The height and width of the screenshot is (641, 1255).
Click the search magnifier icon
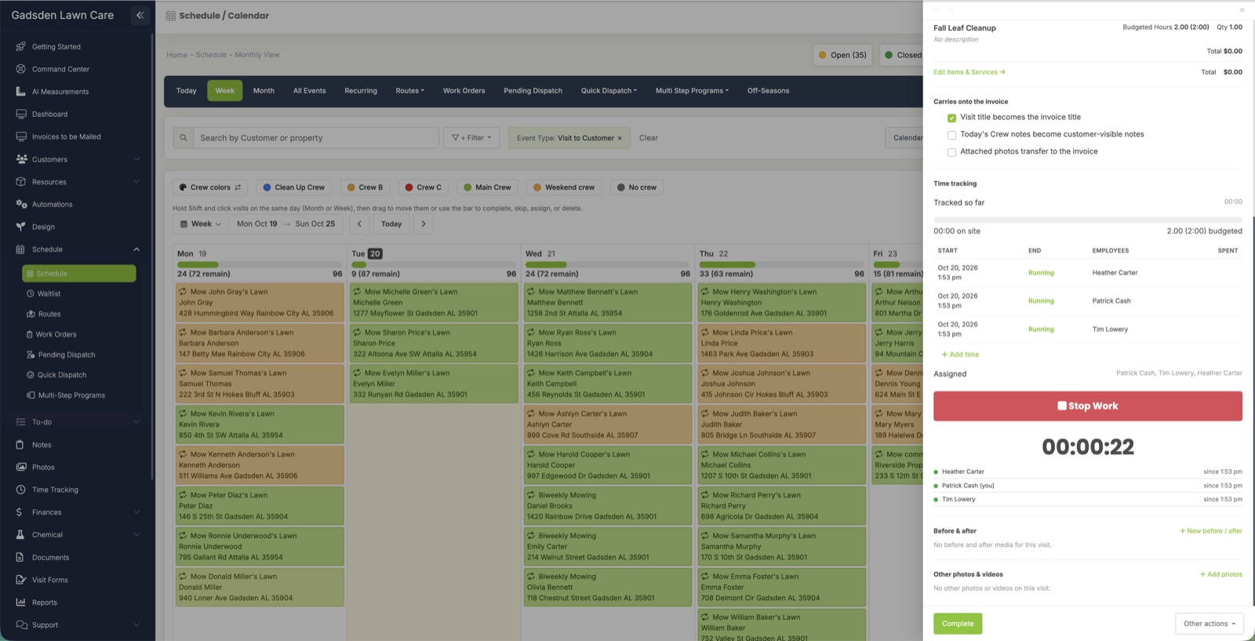point(184,138)
